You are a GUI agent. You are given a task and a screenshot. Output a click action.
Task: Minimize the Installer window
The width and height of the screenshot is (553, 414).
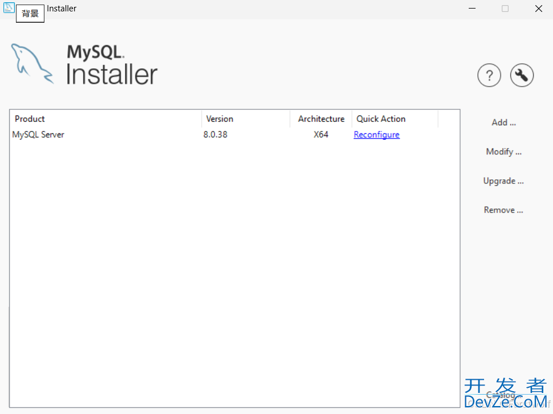(472, 9)
